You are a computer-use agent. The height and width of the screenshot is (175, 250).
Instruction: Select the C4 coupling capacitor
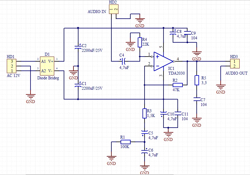pos(123,61)
